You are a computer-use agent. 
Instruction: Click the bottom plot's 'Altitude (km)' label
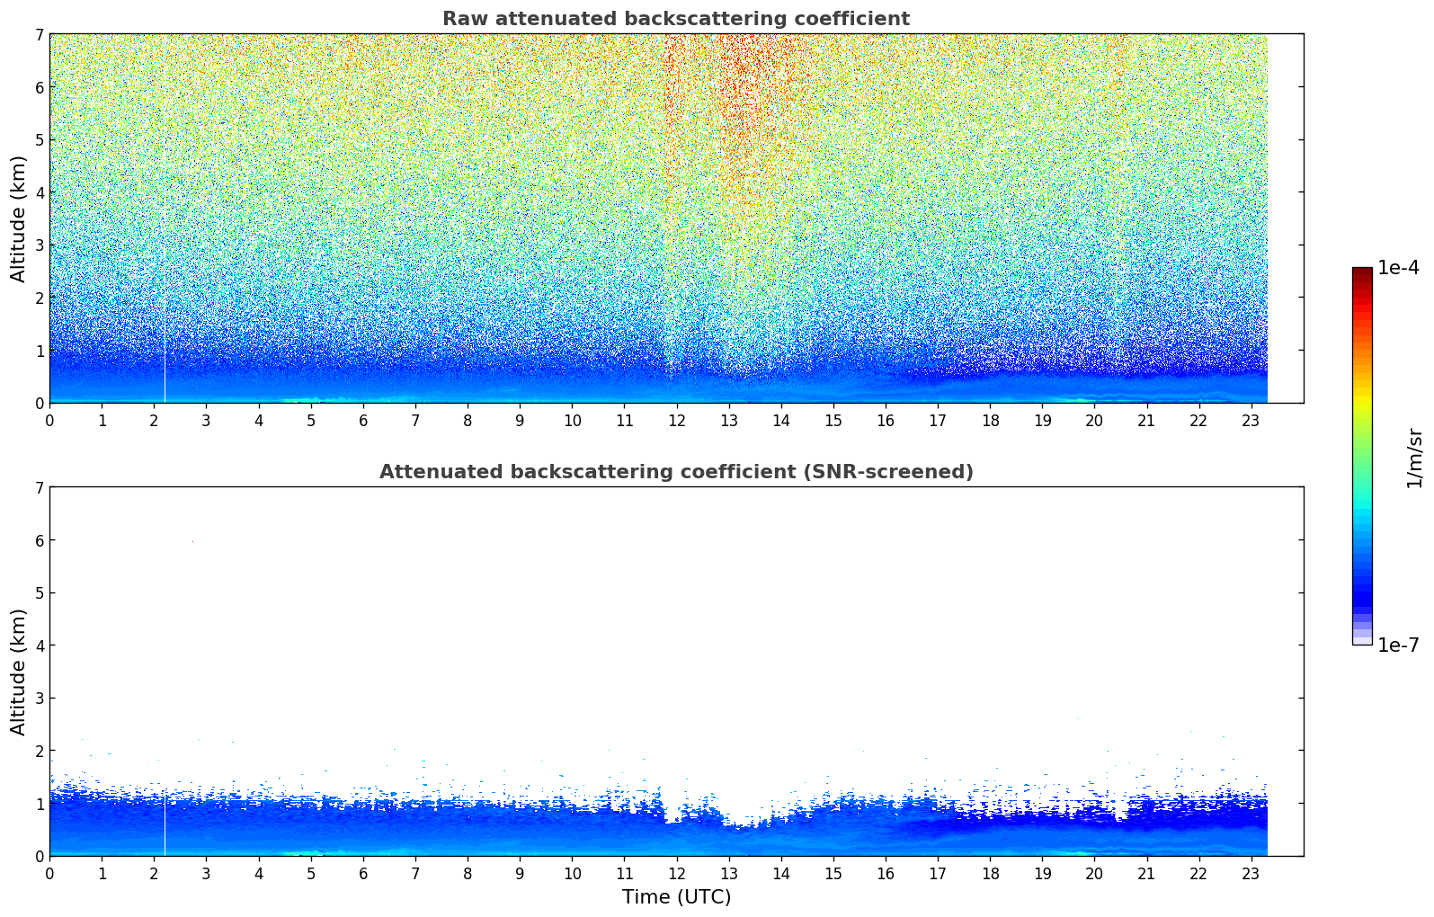19,672
